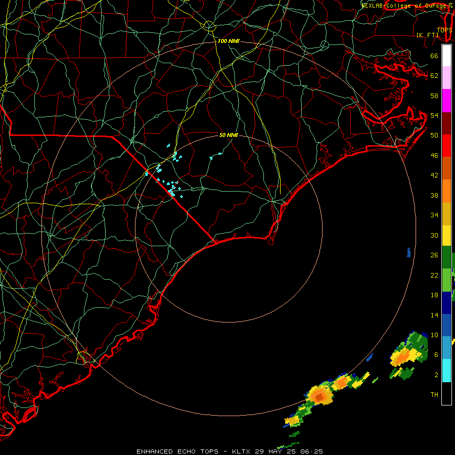Click the legend value "14"

point(434,315)
